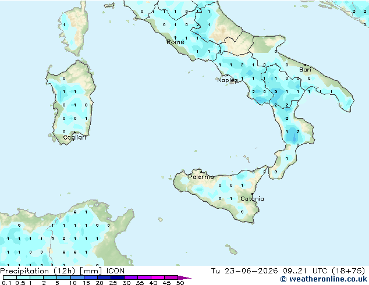Select the 5–10 mm legend swatch
Image resolution: width=369 pixels, height=285 pixels.
point(63,277)
